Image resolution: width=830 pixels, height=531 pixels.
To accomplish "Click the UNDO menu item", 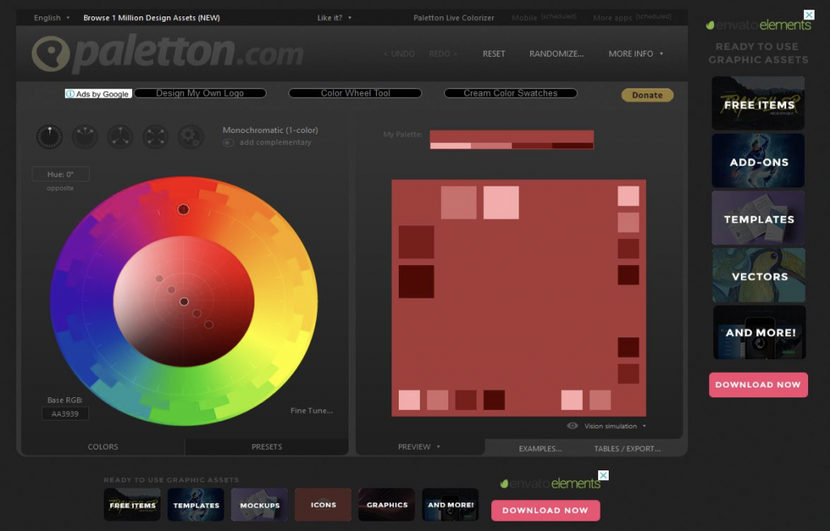I will 399,54.
